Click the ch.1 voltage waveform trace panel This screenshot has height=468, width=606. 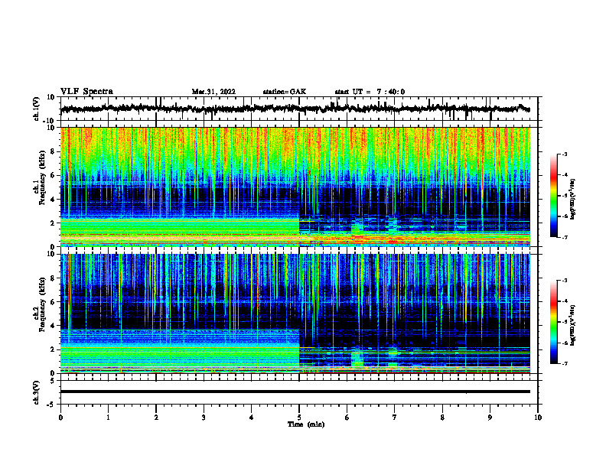(x=301, y=109)
